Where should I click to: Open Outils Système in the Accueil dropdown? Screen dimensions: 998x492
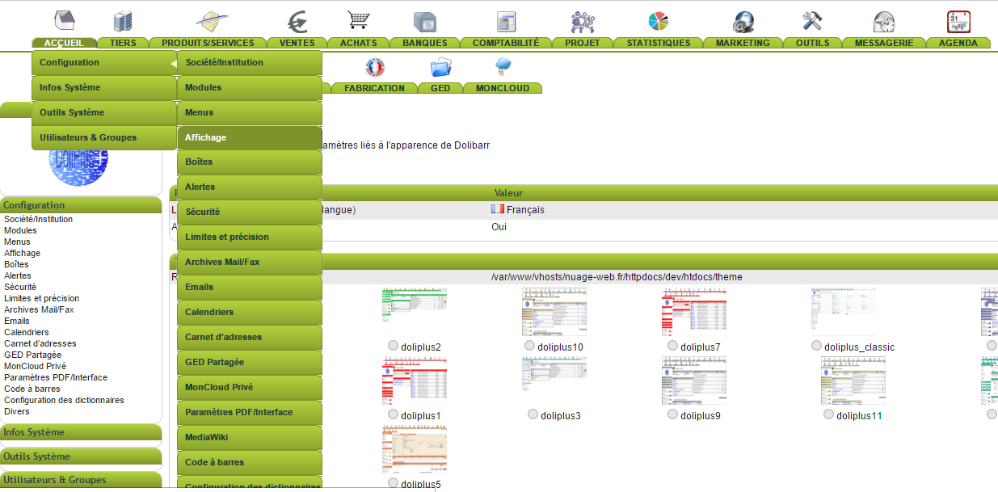(x=104, y=113)
